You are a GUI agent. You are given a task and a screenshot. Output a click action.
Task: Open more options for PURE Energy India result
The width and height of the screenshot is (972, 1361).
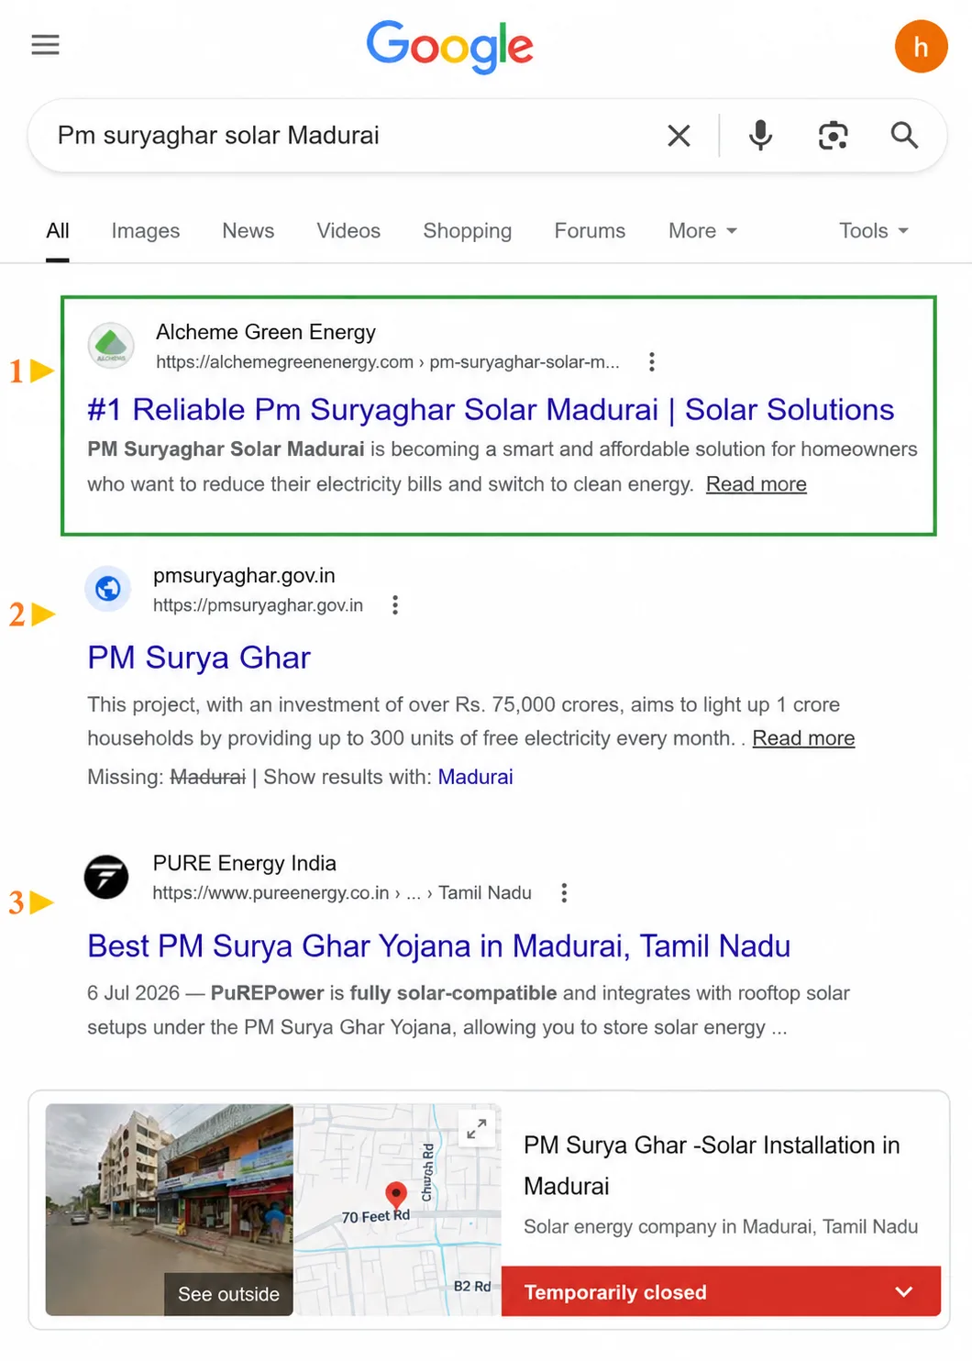point(564,893)
